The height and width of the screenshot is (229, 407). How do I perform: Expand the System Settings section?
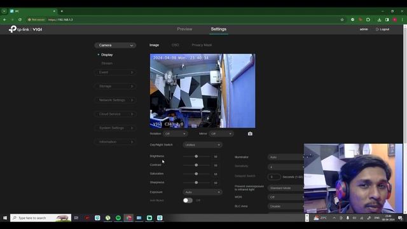[x=115, y=128]
